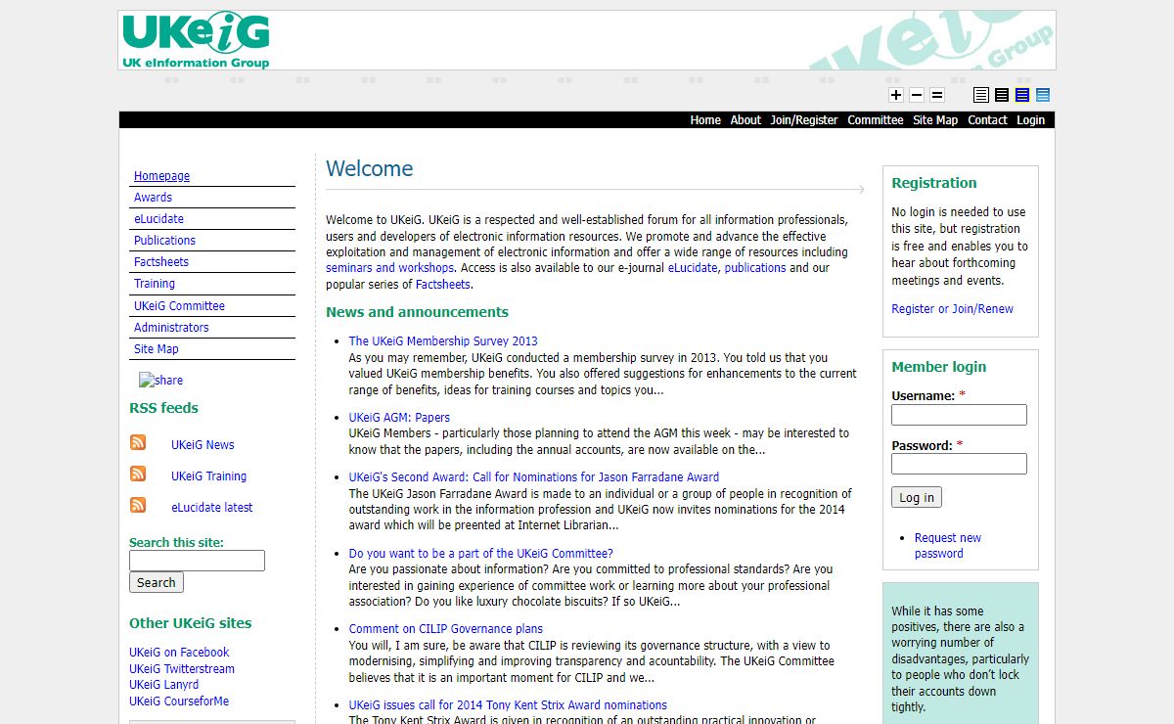Visit UKeiG CourseforMe
Viewport: 1174px width, 724px height.
(x=179, y=701)
